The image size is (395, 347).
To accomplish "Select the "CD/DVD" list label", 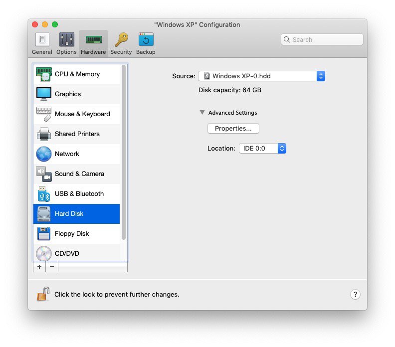I will click(x=67, y=254).
